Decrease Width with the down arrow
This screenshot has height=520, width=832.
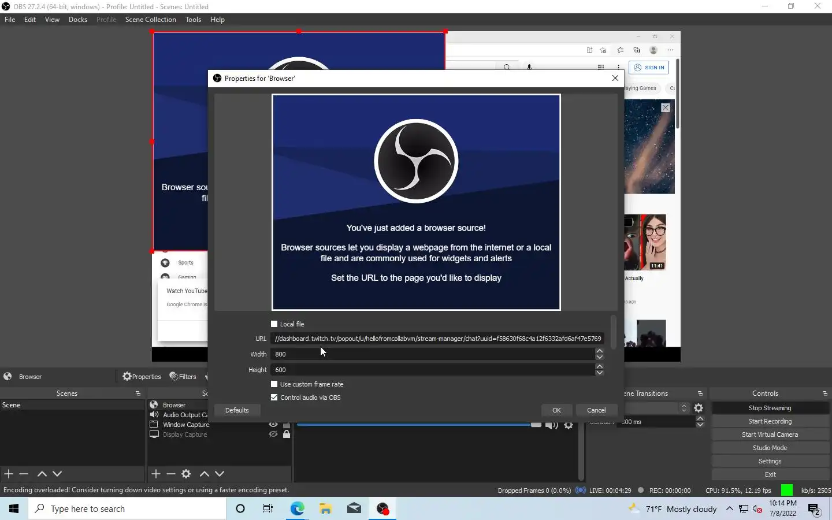click(600, 357)
